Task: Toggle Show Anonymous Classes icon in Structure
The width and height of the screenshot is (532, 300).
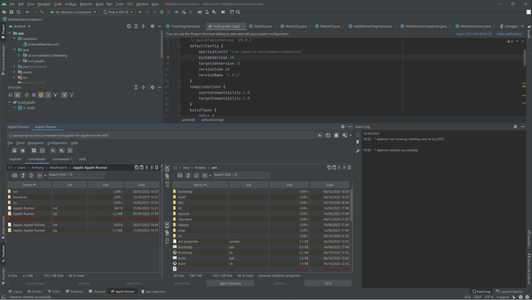Action: coord(55,95)
